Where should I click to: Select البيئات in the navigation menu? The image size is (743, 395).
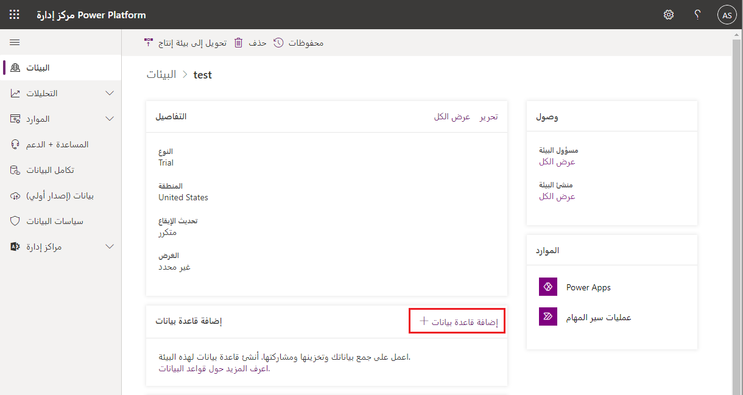pyautogui.click(x=61, y=68)
